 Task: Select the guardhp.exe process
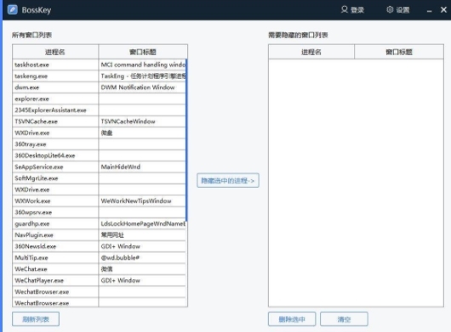pyautogui.click(x=99, y=223)
